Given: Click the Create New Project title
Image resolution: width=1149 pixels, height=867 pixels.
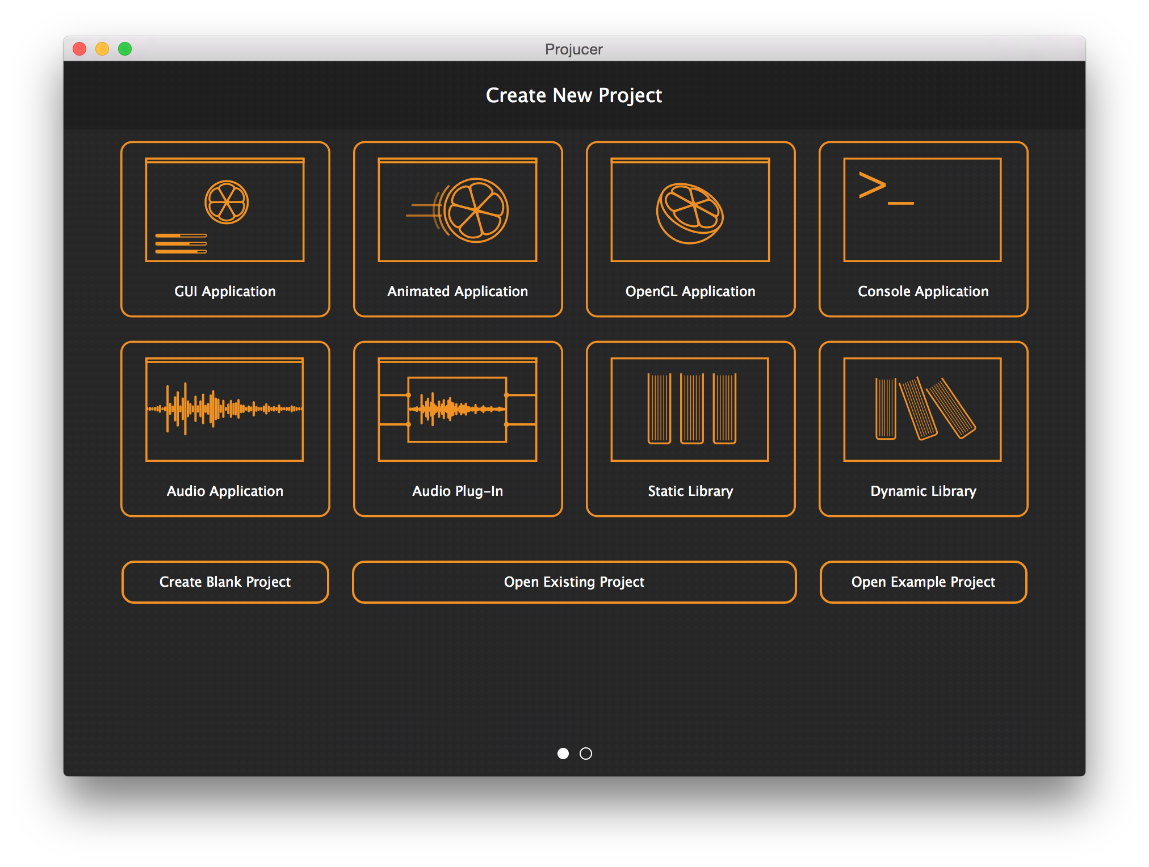Looking at the screenshot, I should (573, 95).
